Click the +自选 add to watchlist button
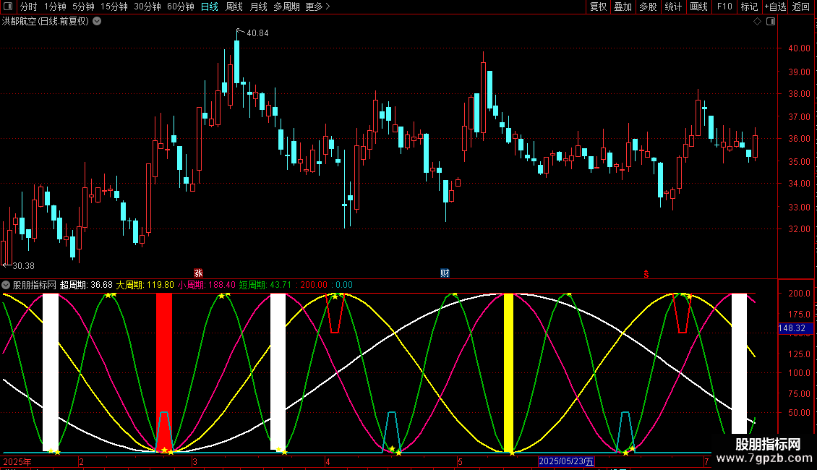The width and height of the screenshot is (817, 470). click(x=774, y=7)
